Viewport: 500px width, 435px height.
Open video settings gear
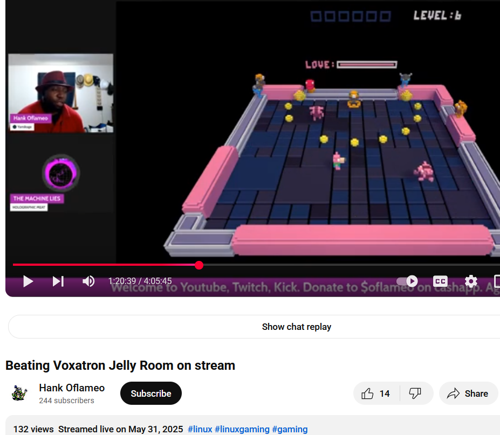(471, 281)
